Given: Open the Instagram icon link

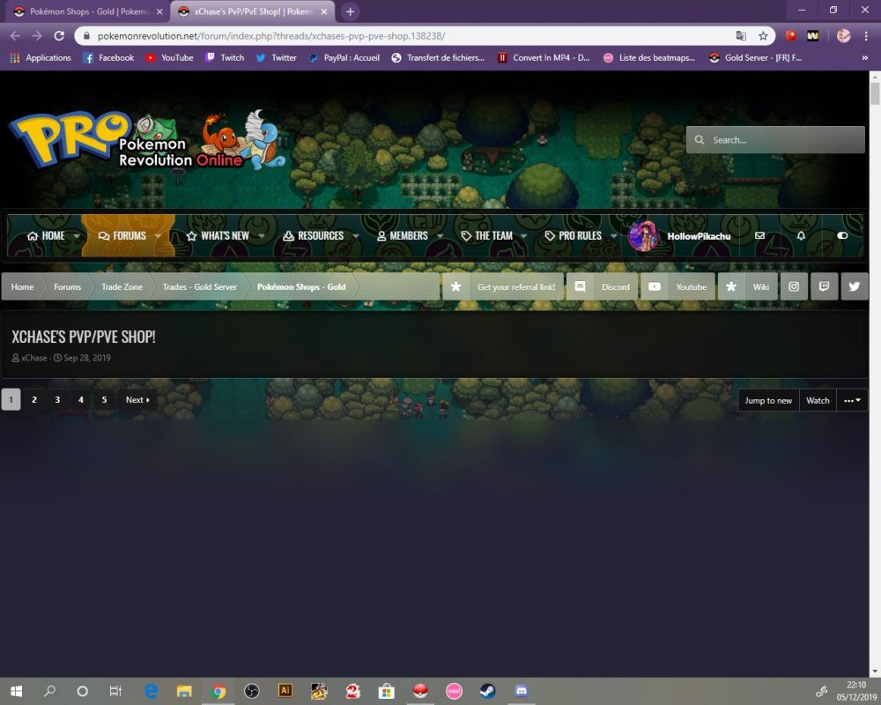Looking at the screenshot, I should point(794,286).
